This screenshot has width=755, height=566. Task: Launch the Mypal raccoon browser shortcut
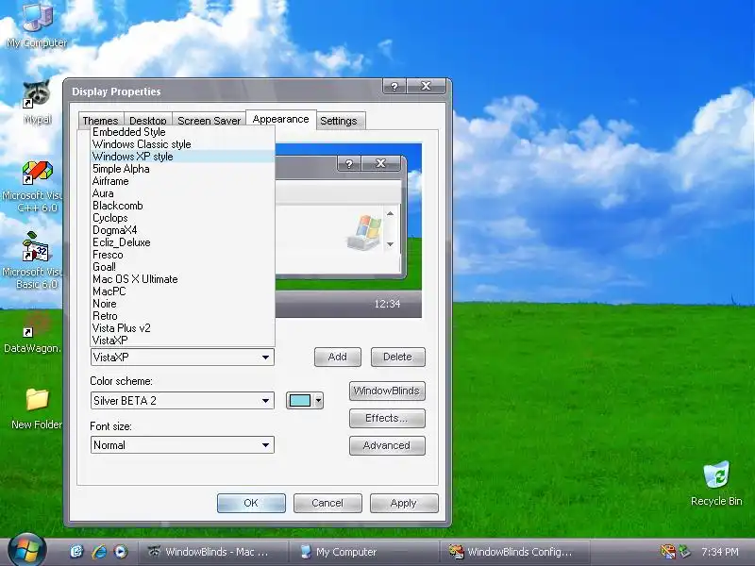coord(37,101)
